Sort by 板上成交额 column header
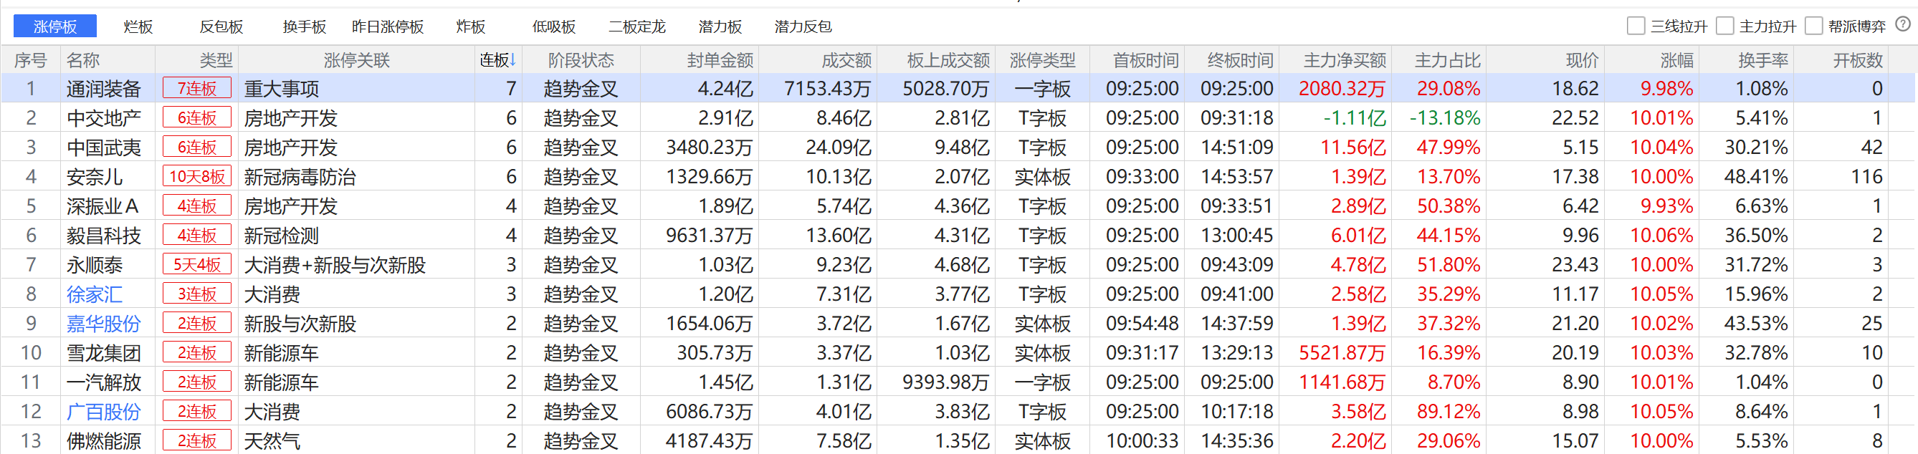The image size is (1918, 454). [x=948, y=60]
